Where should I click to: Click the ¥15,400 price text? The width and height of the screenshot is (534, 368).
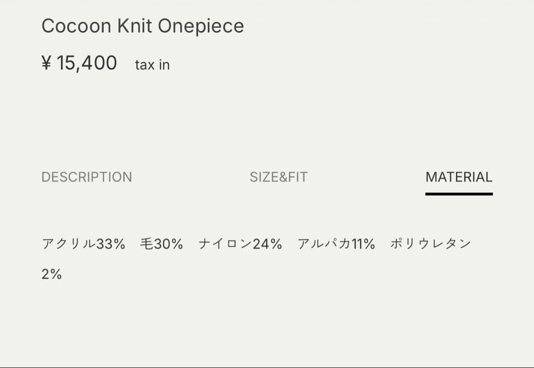click(79, 63)
